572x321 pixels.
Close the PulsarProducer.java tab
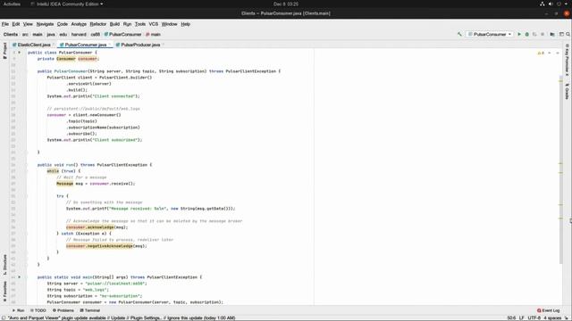pyautogui.click(x=163, y=45)
